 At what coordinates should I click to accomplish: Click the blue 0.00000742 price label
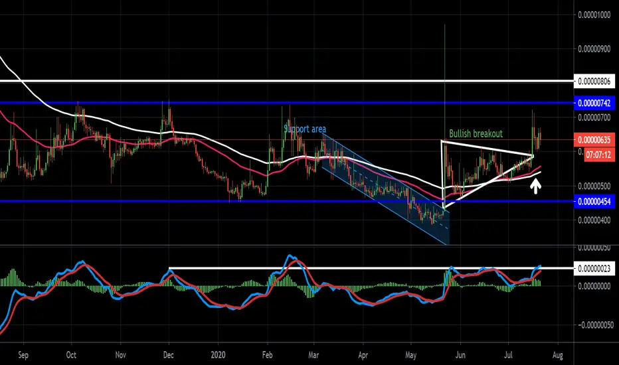pos(594,103)
